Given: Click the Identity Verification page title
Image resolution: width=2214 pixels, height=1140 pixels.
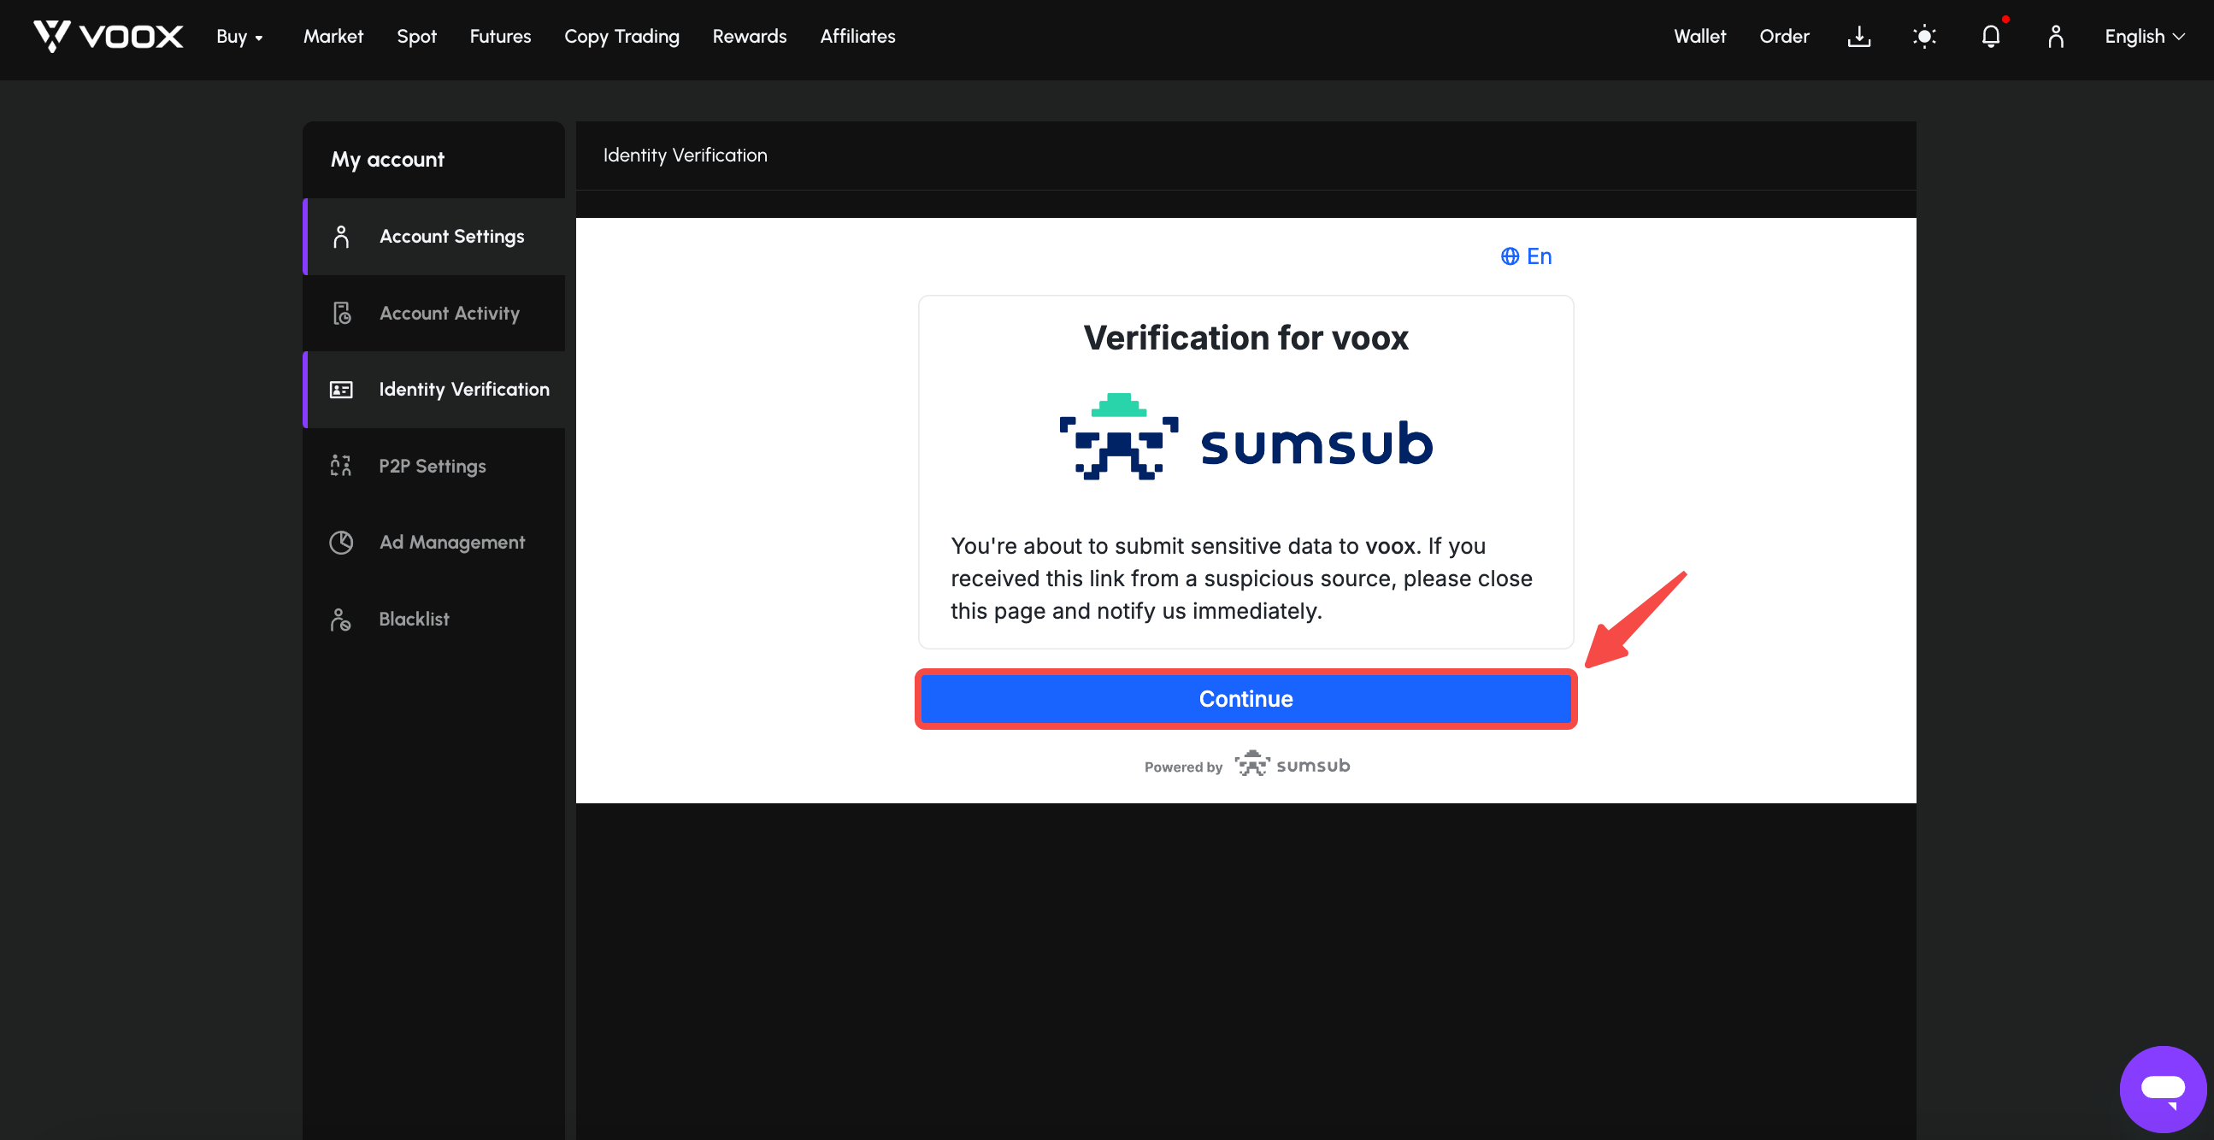Looking at the screenshot, I should click(x=685, y=155).
